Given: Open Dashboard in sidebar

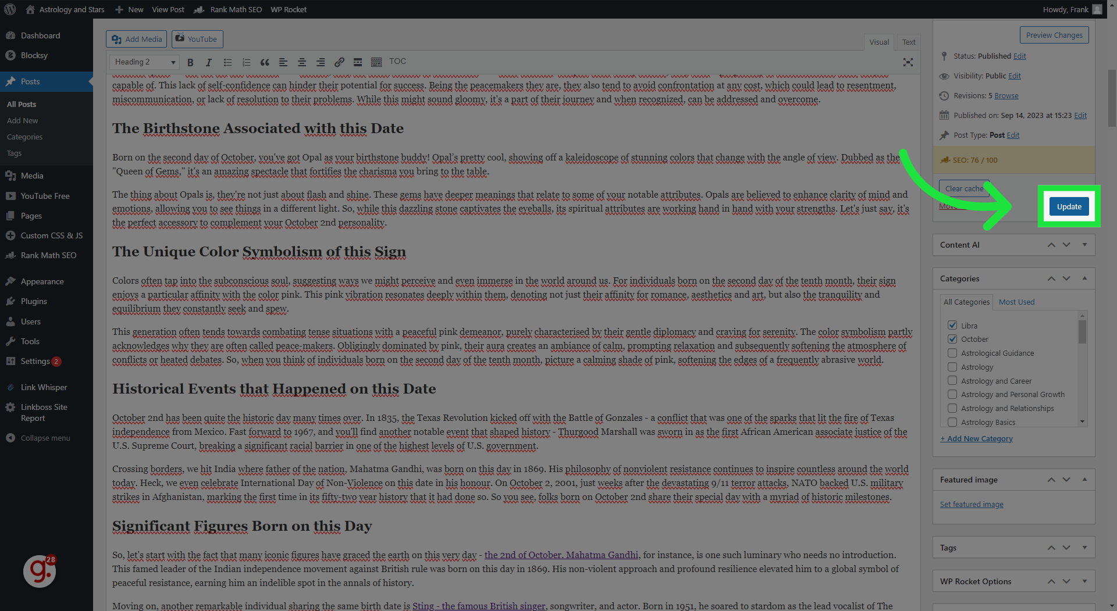Looking at the screenshot, I should coord(40,35).
